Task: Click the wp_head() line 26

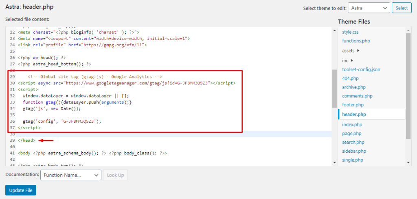Action: click(x=42, y=58)
